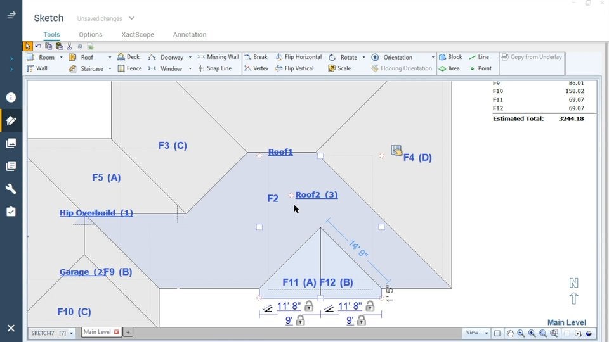The image size is (609, 342).
Task: Select the Line drawing tool
Action: 479,57
